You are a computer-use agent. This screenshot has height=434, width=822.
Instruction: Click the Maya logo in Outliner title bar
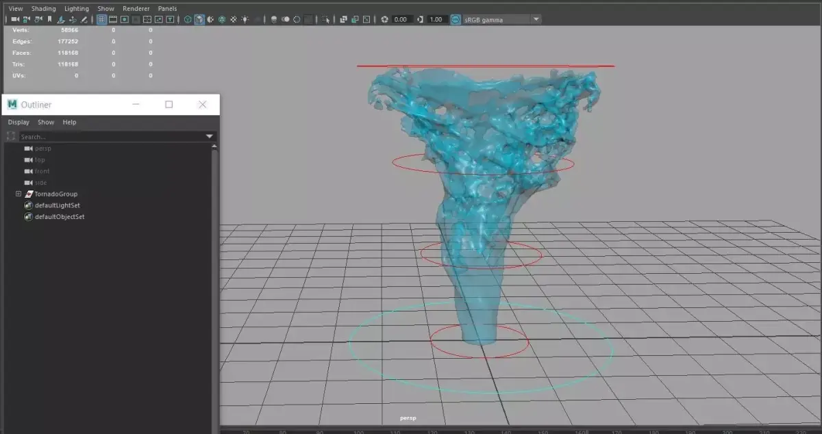12,105
